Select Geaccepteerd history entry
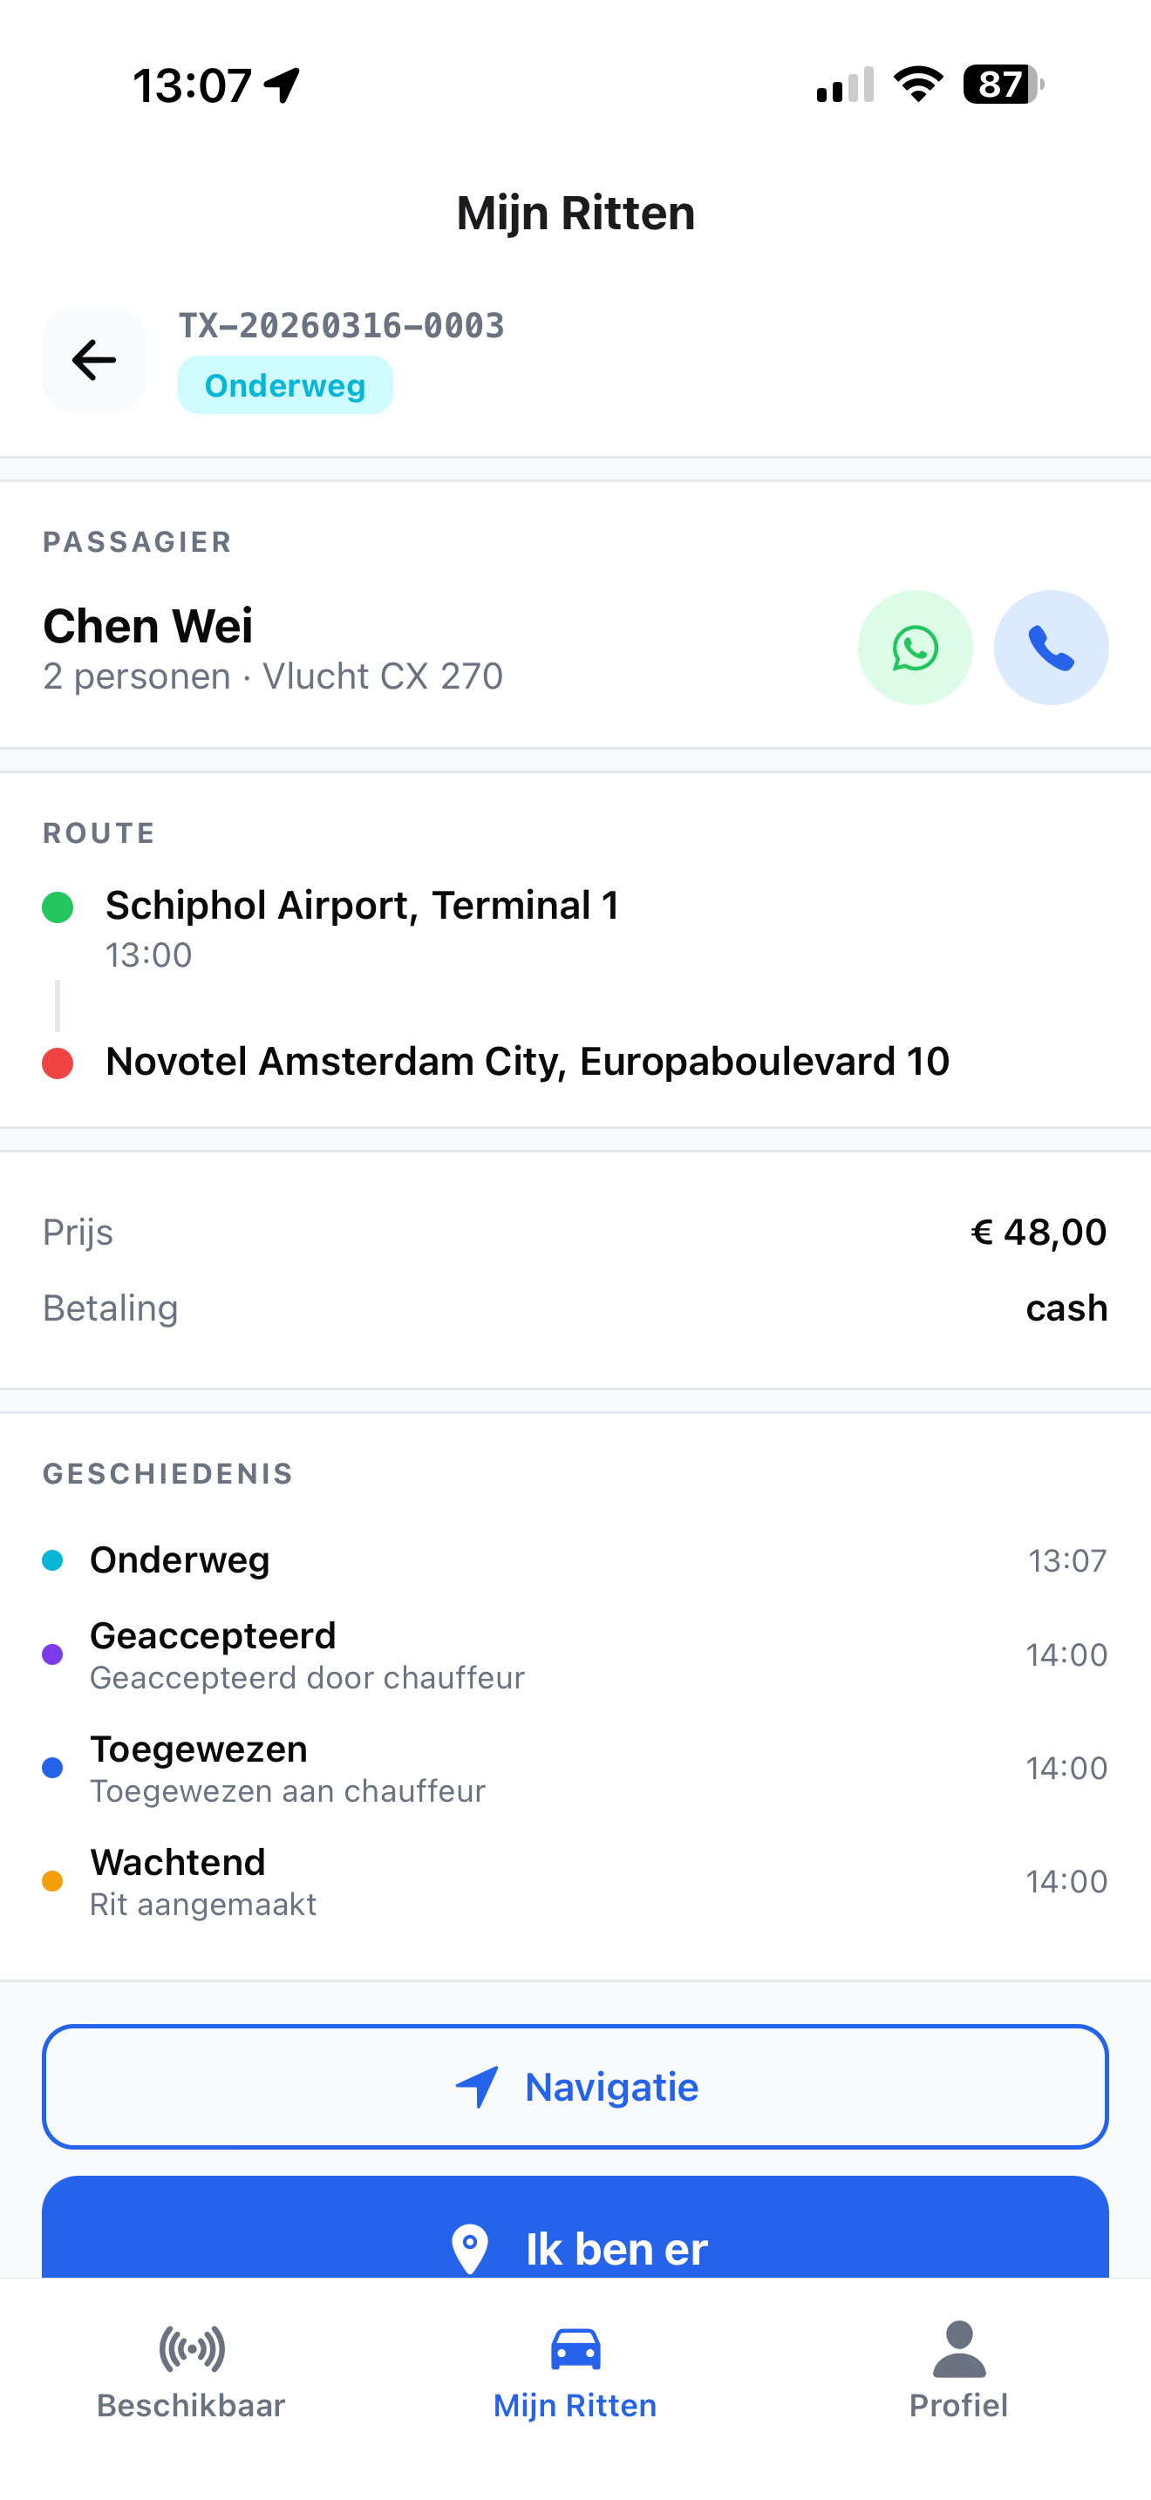1151x2500 pixels. 575,1654
